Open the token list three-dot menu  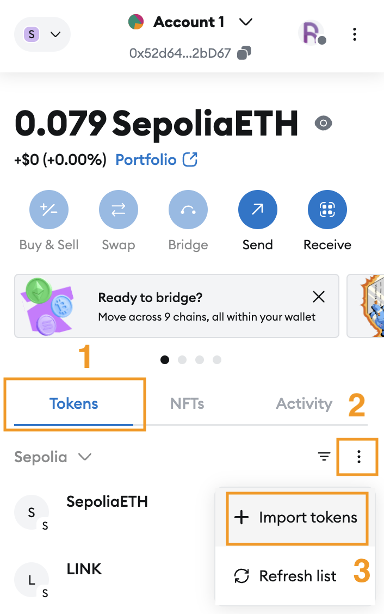(358, 457)
